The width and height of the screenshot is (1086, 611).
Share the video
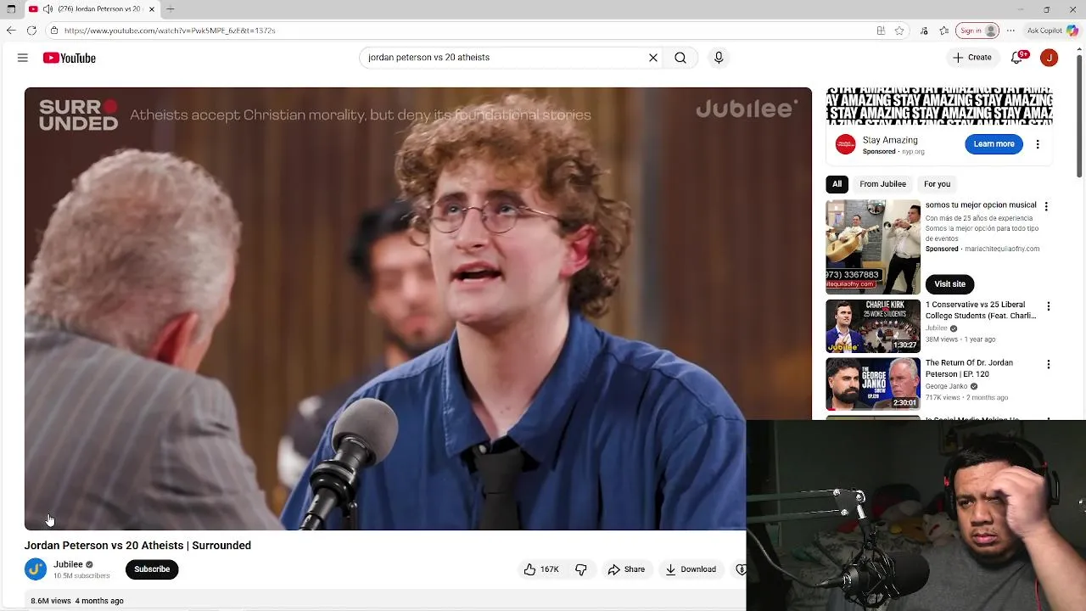tap(626, 569)
